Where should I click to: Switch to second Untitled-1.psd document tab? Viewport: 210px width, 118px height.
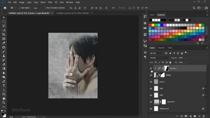pos(73,13)
